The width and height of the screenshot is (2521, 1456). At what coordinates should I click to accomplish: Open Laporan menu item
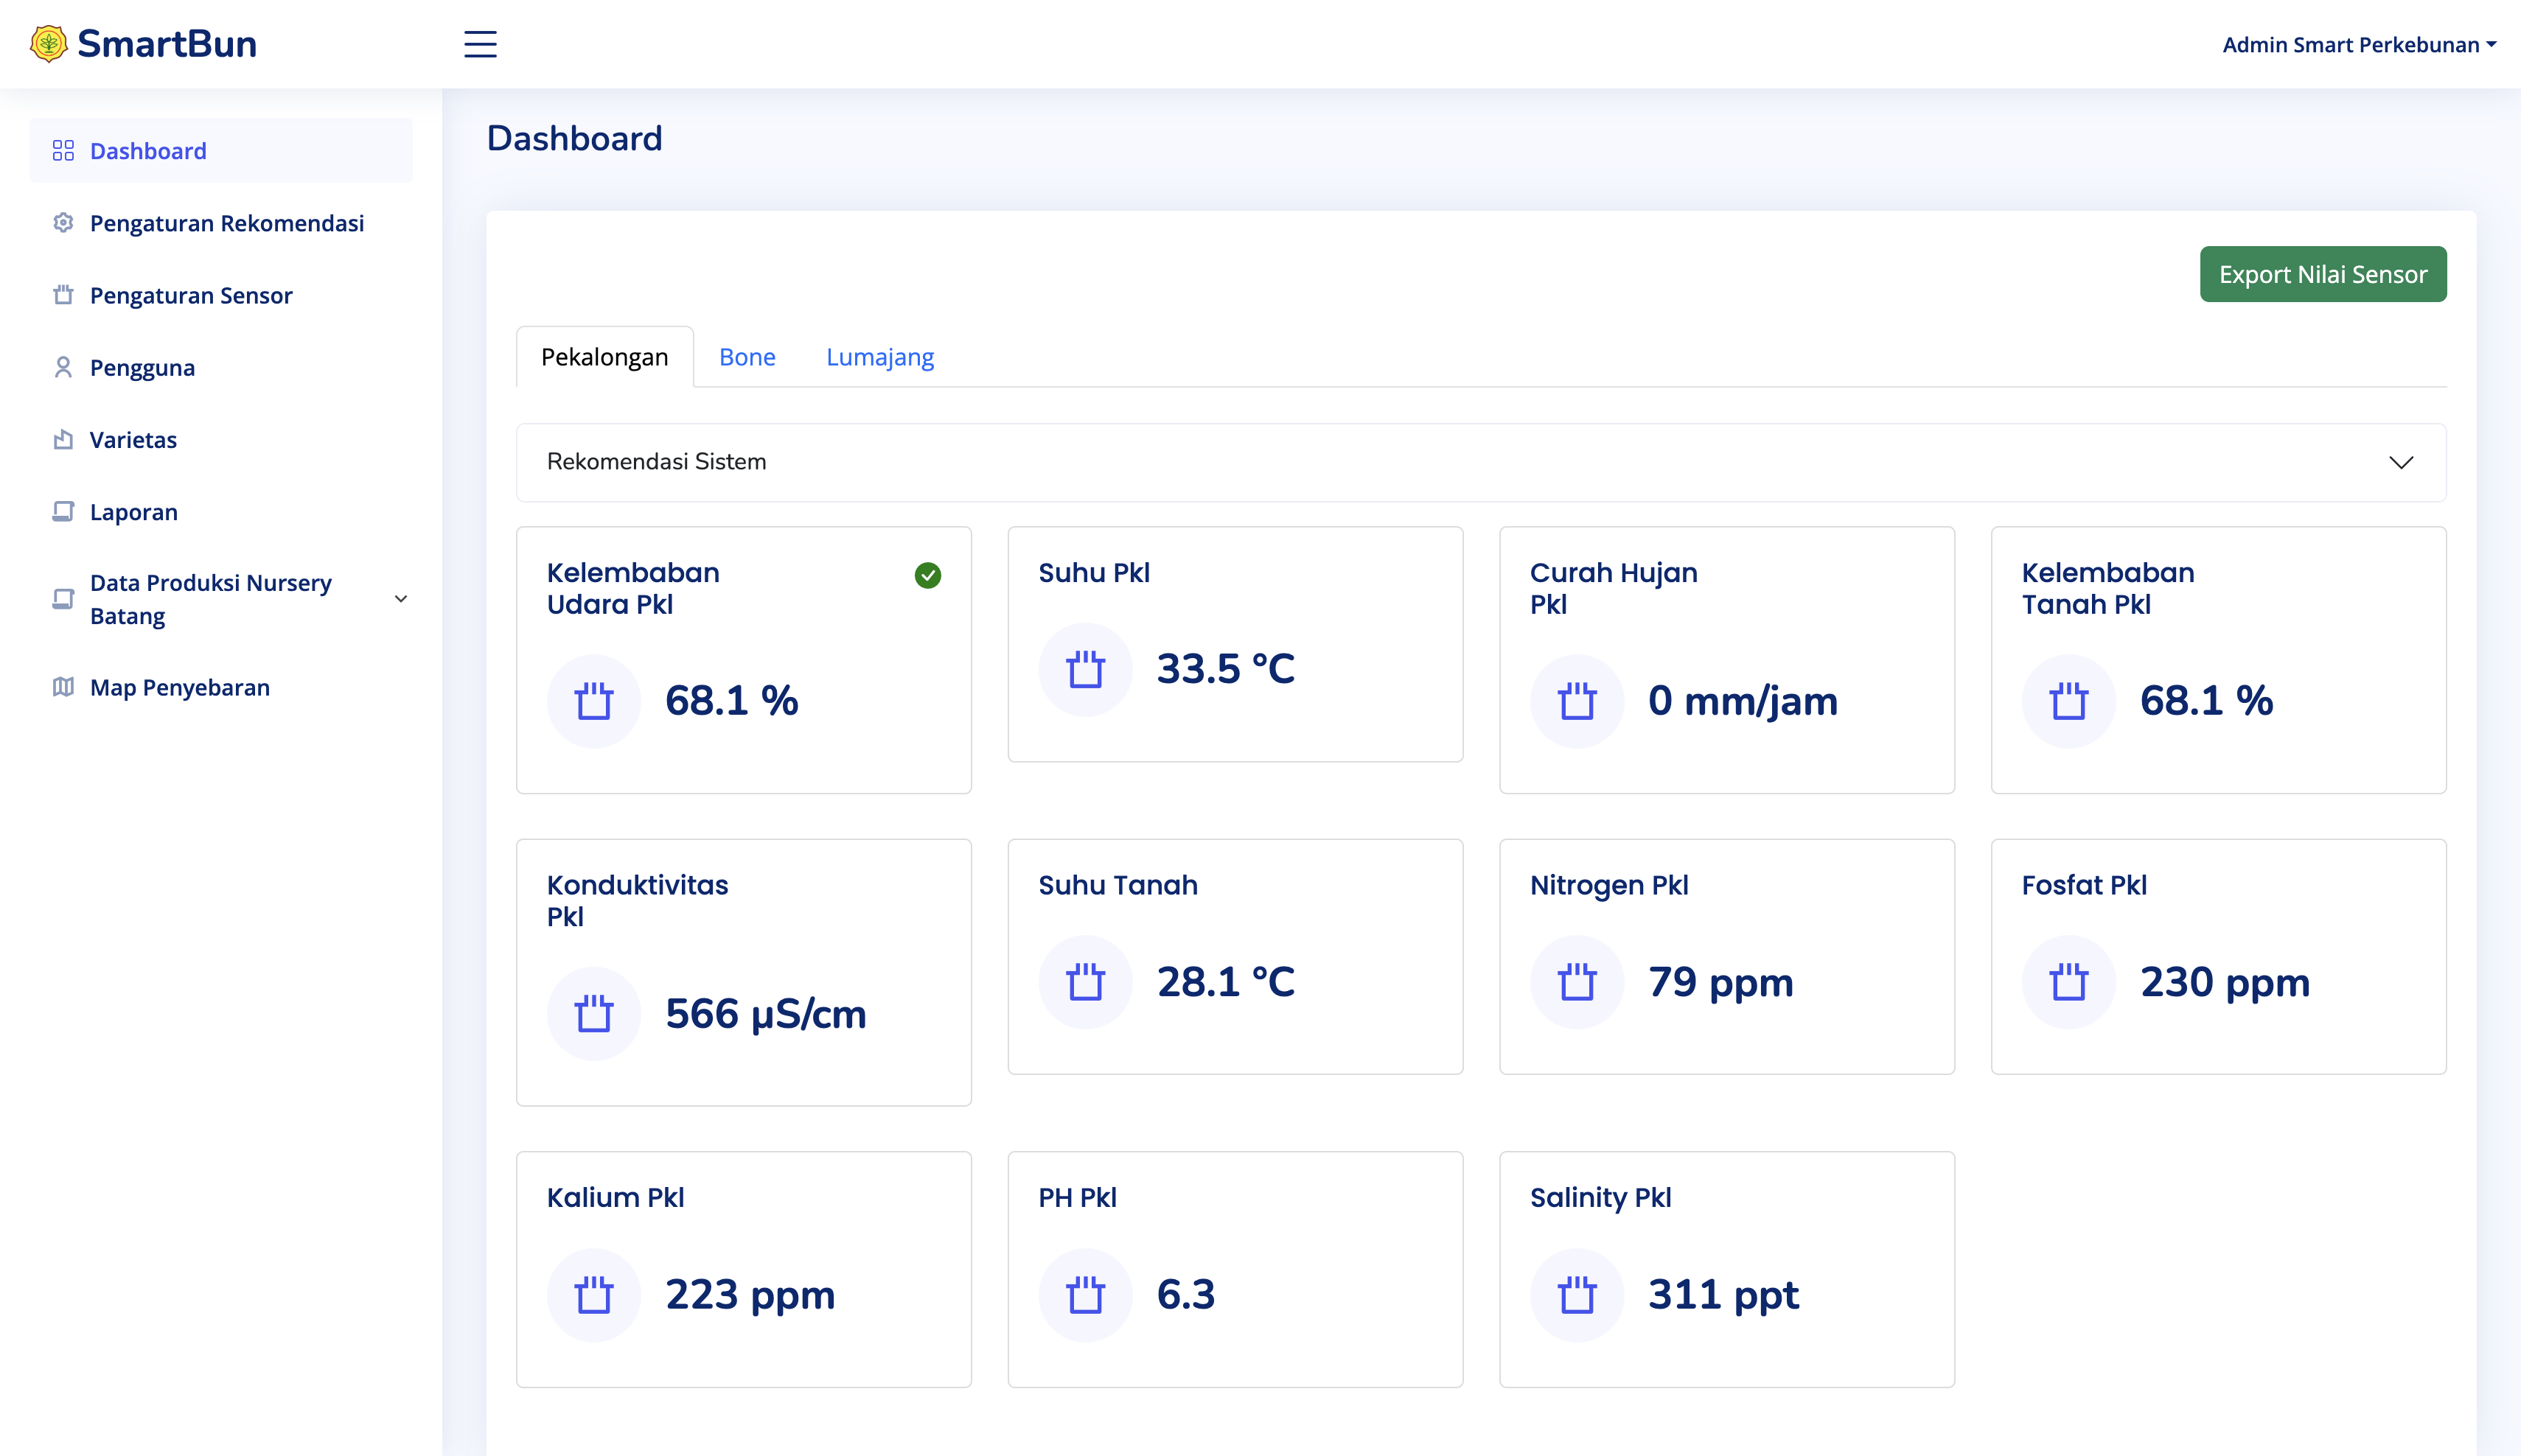pos(221,511)
